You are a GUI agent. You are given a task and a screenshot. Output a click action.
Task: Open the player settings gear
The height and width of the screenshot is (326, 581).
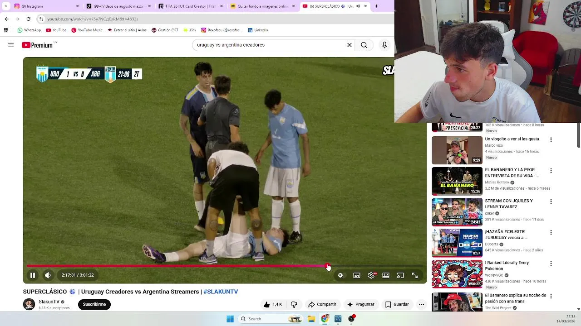(371, 275)
